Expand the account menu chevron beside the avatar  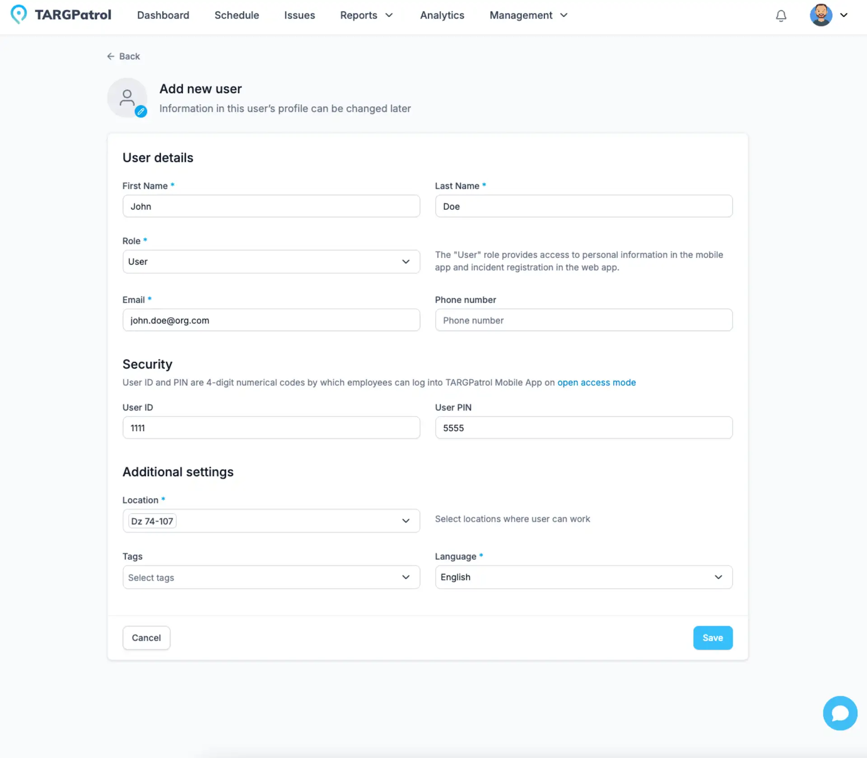(x=845, y=15)
